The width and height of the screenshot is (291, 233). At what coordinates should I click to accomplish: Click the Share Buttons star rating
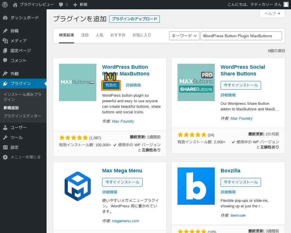click(x=192, y=135)
